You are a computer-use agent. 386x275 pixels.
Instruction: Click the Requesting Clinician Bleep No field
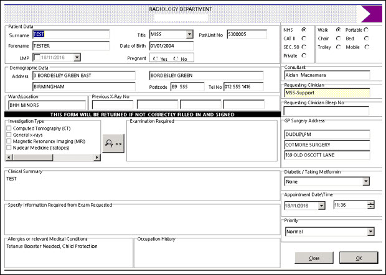[326, 110]
